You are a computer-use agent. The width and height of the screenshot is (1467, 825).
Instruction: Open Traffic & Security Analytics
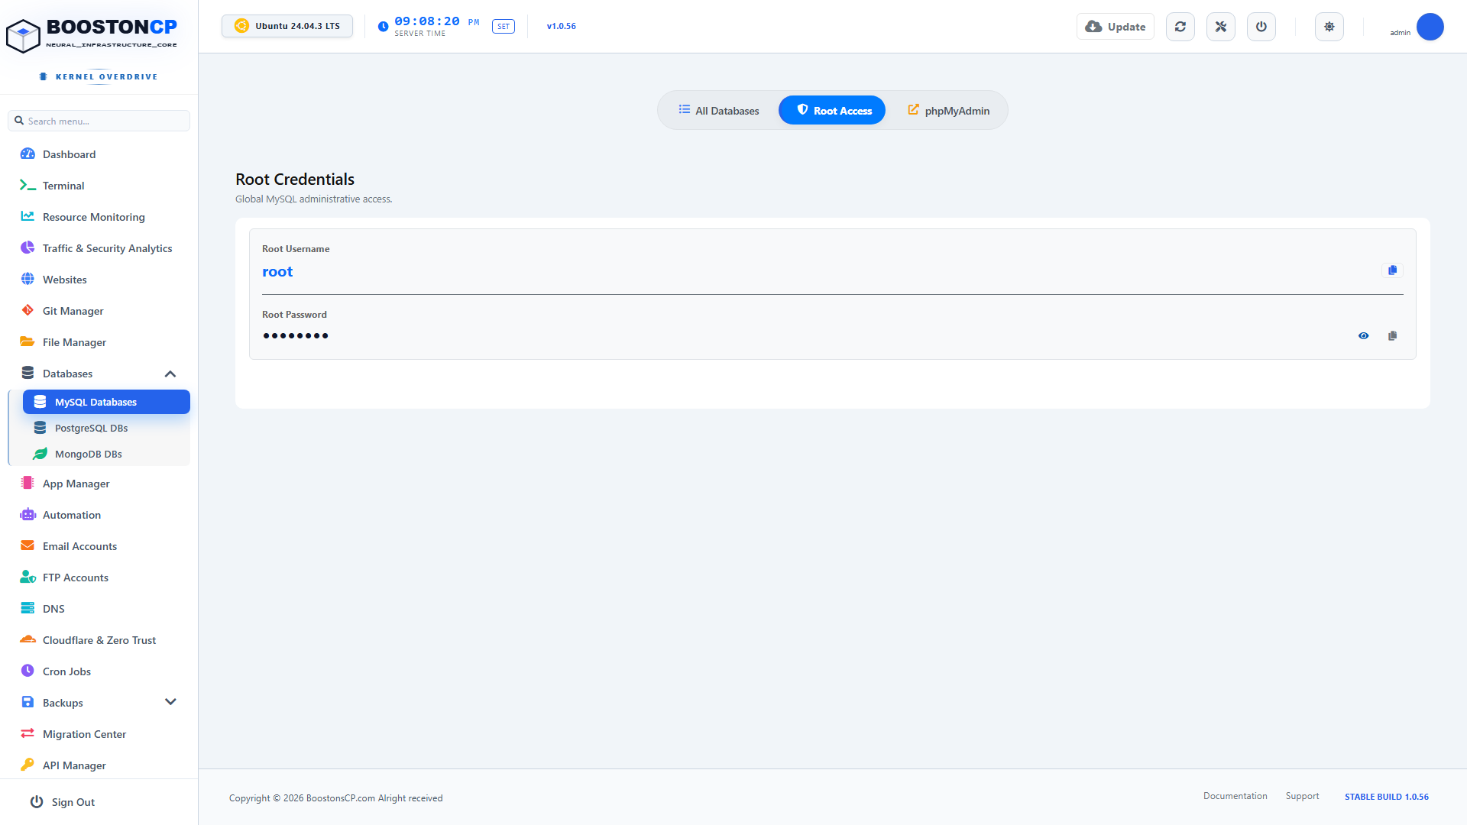99,248
